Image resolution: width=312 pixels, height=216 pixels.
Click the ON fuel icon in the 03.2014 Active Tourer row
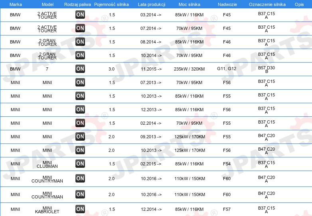point(80,15)
